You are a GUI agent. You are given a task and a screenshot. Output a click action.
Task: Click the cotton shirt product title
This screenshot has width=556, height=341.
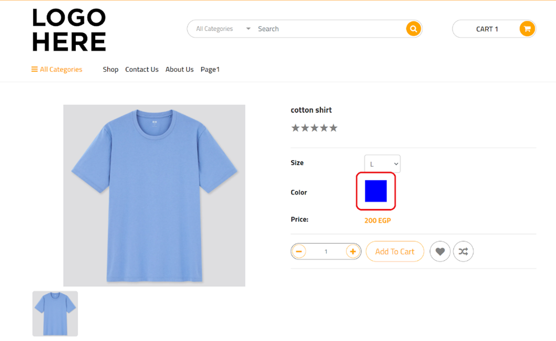click(x=311, y=110)
